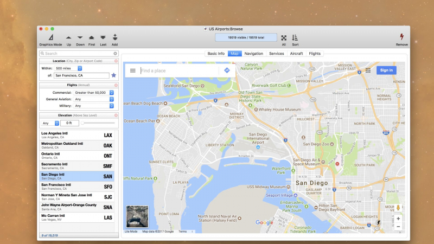Click the SeaWorld San Diego marker
Viewport: 434px width, 244px height.
point(202,86)
